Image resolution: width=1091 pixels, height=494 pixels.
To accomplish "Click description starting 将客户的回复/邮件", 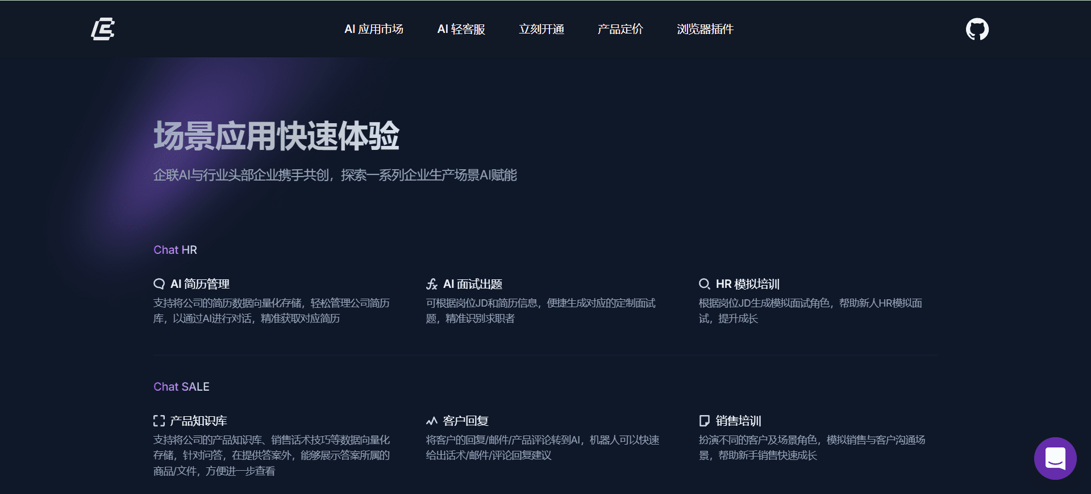I will pyautogui.click(x=543, y=447).
